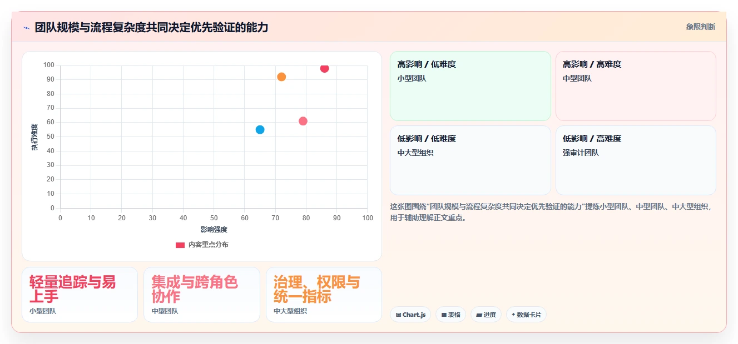Click the 中型团队 text in 高影响 / 高难度 card
The height and width of the screenshot is (344, 738).
(577, 78)
